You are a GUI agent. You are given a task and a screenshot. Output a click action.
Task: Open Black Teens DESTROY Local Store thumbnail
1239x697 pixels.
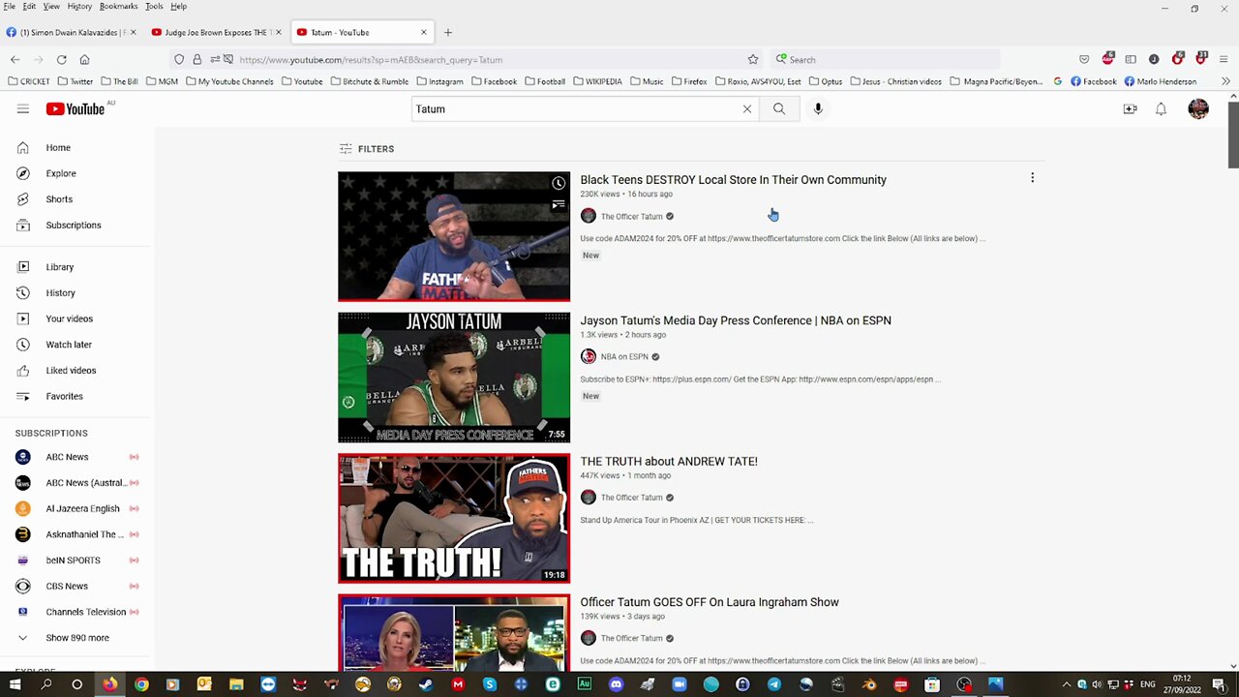tap(454, 237)
